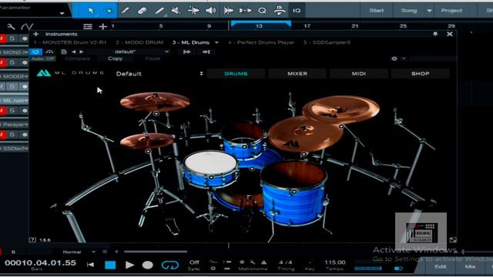Click the transport Stop button
The image size is (493, 277).
point(110,265)
